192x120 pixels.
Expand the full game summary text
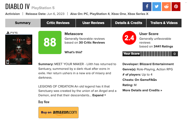coord(99,95)
